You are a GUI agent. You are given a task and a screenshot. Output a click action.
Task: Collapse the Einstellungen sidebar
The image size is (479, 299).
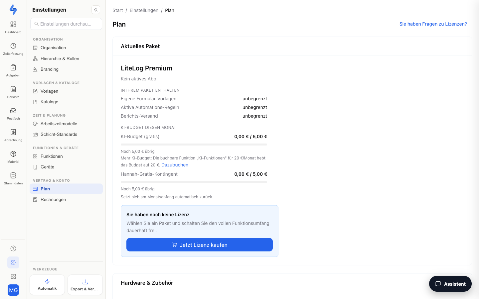click(x=96, y=10)
